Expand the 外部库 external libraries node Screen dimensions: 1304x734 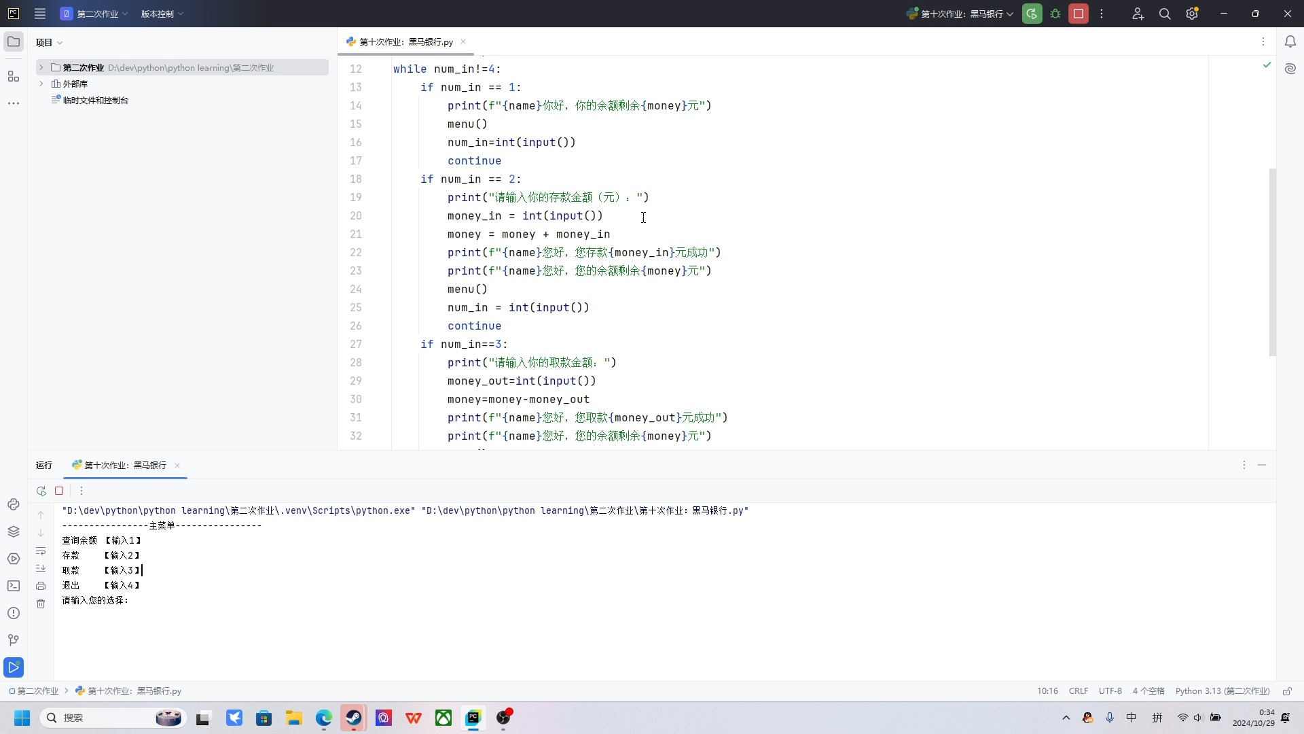click(x=41, y=84)
